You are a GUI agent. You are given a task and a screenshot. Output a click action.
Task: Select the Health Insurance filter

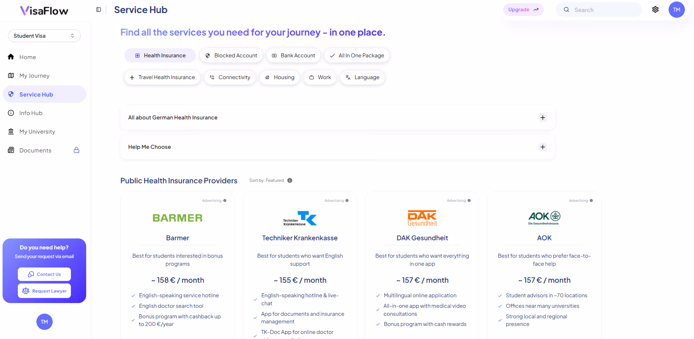160,55
